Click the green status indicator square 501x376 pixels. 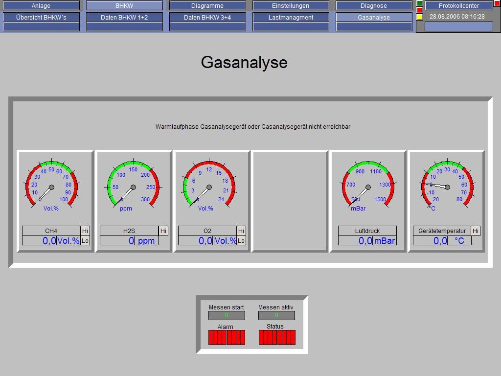[419, 3]
